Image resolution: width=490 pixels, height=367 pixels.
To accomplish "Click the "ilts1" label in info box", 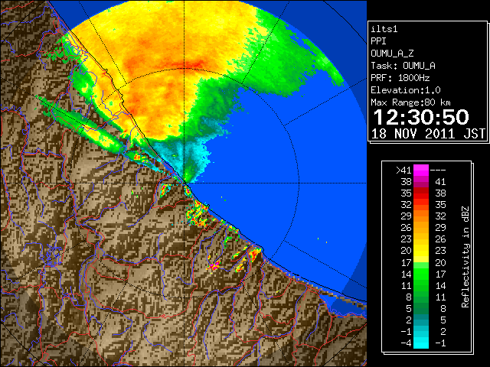I will [x=384, y=29].
